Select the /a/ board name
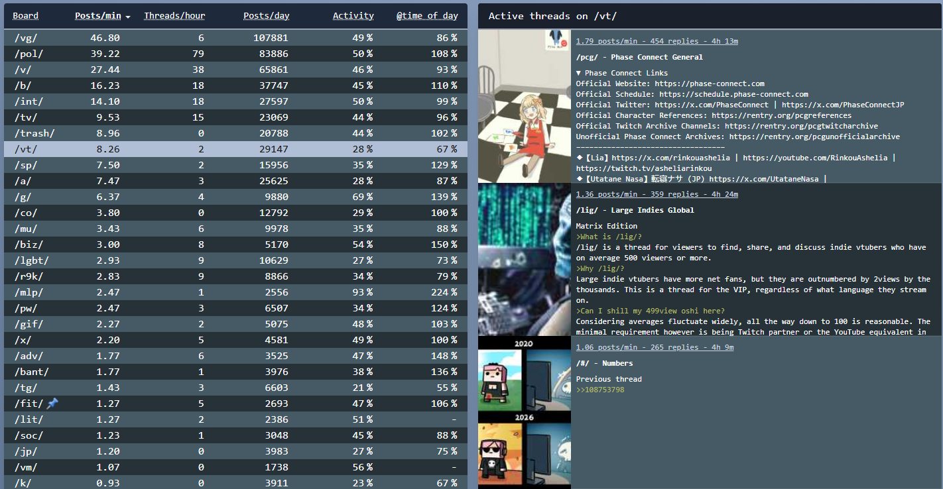The height and width of the screenshot is (489, 943). tap(23, 181)
